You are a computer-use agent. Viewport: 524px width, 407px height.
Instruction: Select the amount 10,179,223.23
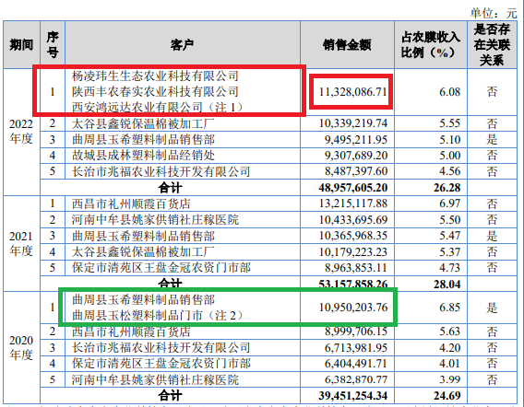[x=353, y=251]
